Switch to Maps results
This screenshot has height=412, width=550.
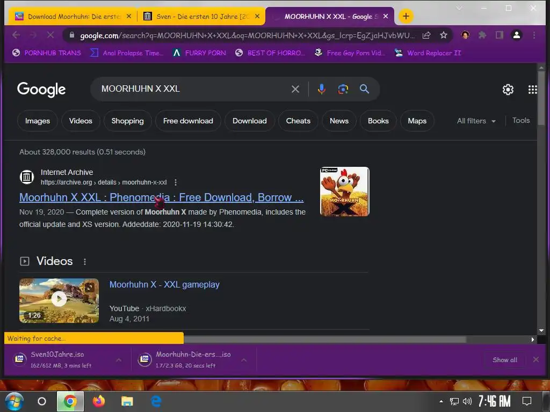417,121
